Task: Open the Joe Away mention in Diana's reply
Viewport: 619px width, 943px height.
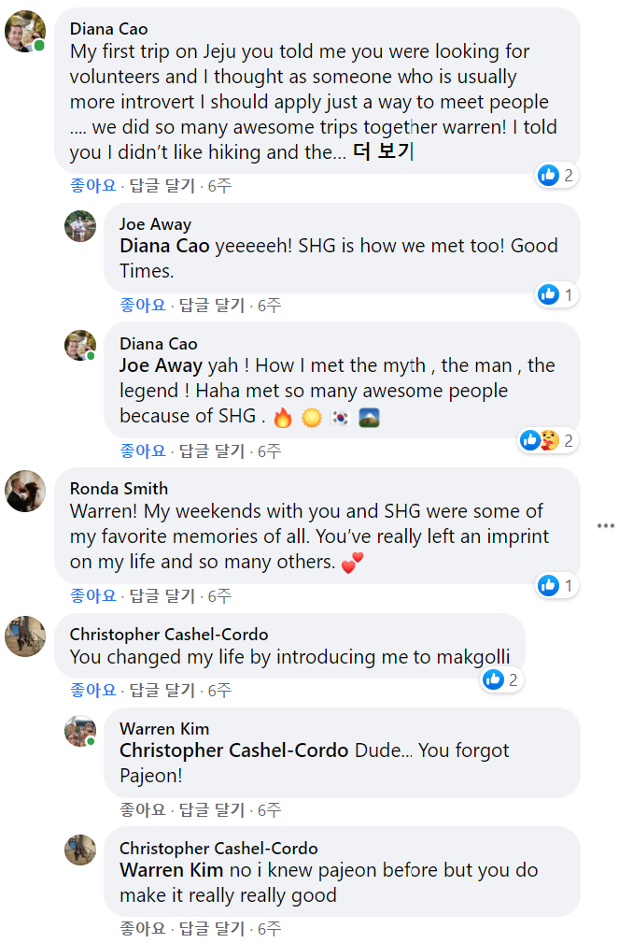Action: [161, 365]
